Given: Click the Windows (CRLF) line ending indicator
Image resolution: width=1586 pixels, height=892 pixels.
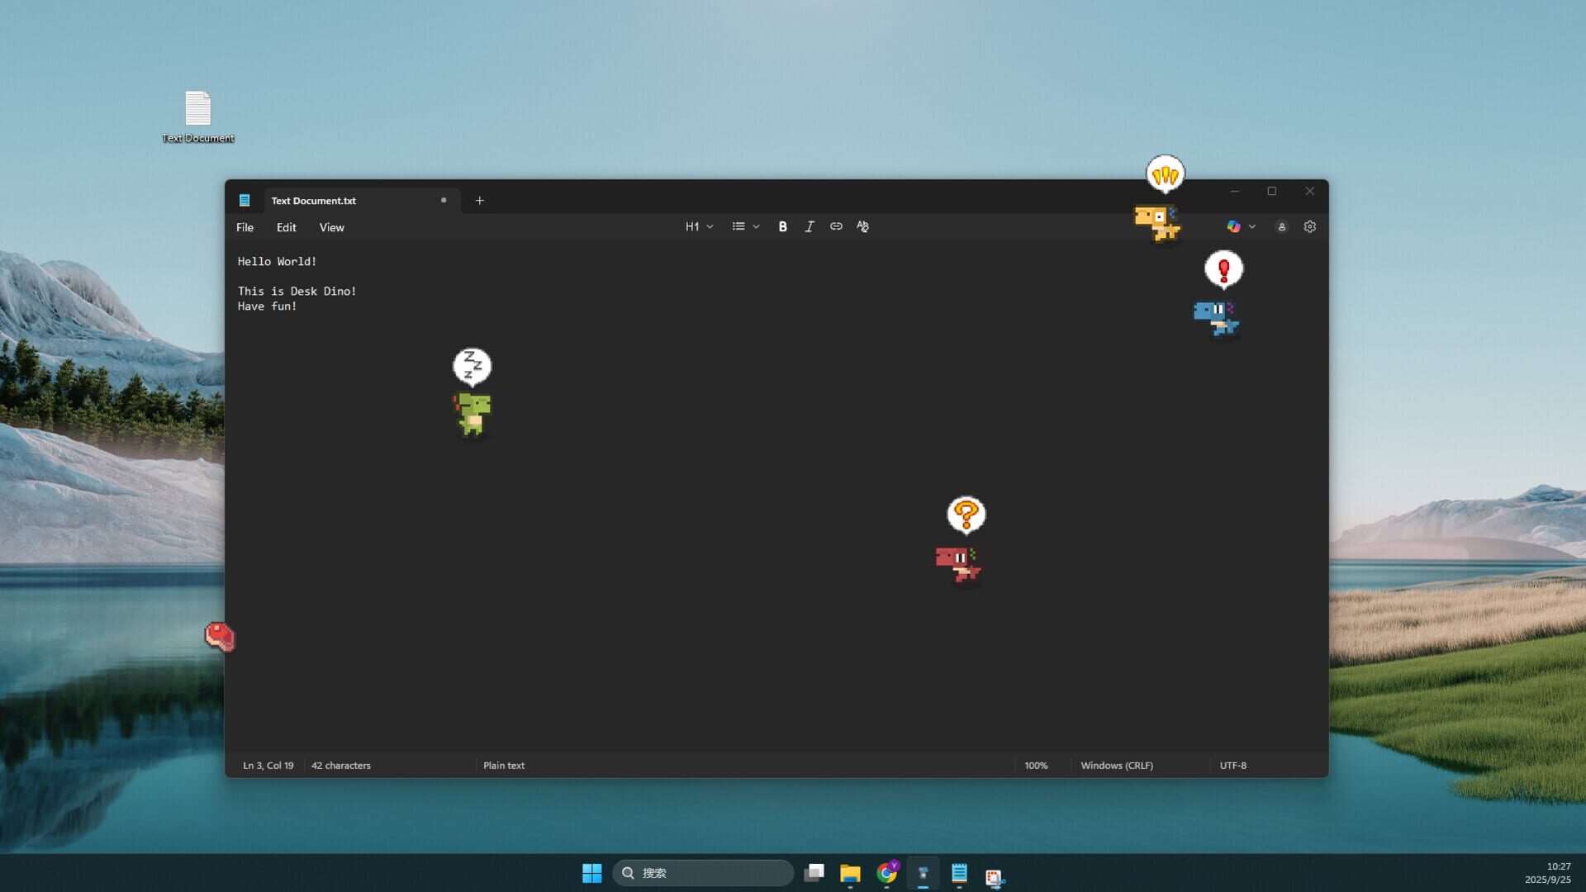Looking at the screenshot, I should (1116, 765).
